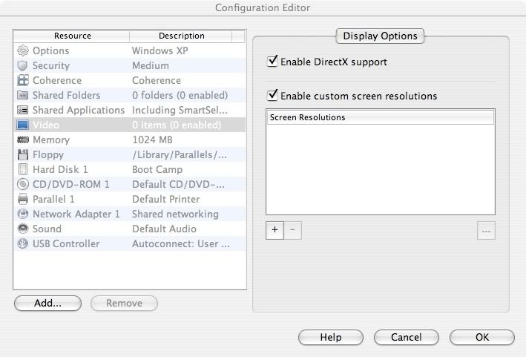
Task: Select Hard Disk 1 in resource list
Action: [x=60, y=169]
